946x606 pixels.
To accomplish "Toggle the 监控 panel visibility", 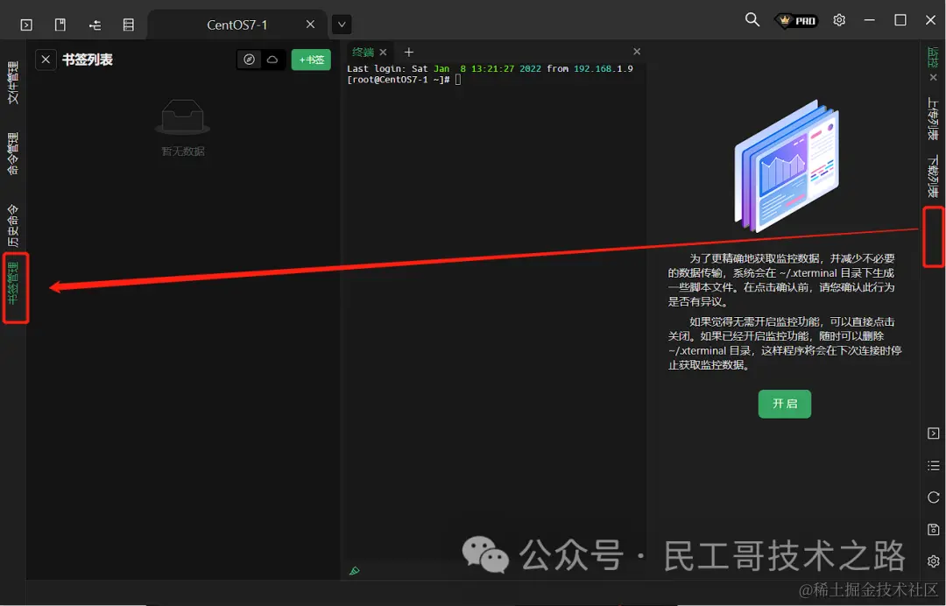I will 931,58.
